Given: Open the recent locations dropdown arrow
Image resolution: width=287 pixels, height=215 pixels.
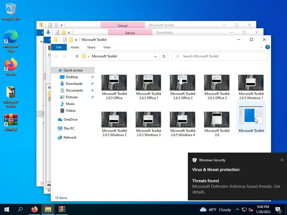Looking at the screenshot, I should point(71,56).
